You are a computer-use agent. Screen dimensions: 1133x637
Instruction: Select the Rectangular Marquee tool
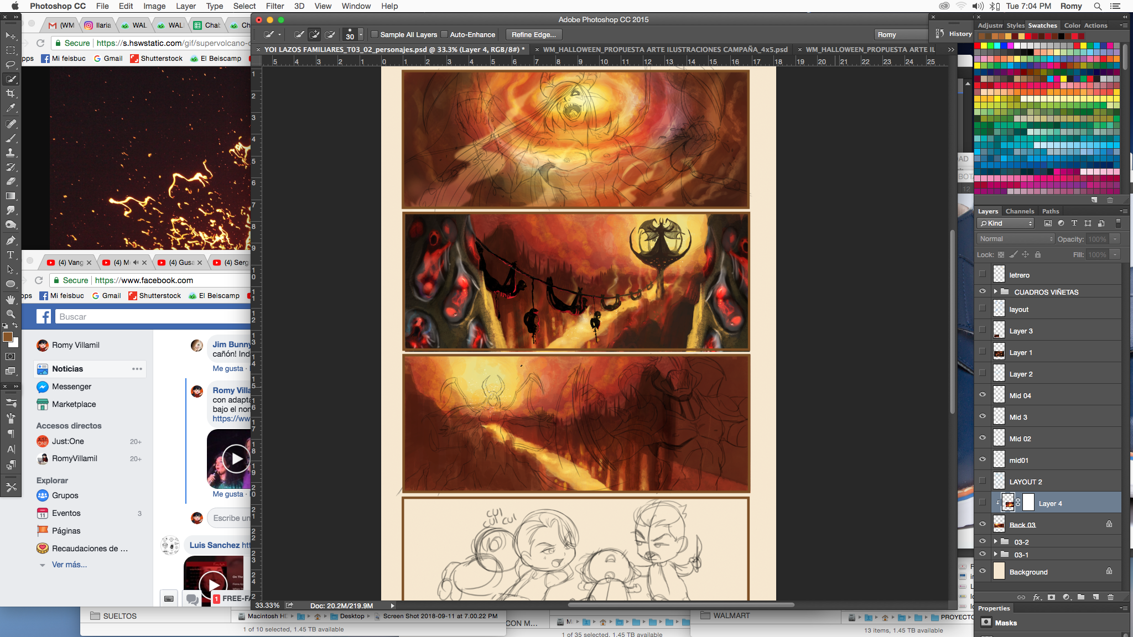click(10, 50)
